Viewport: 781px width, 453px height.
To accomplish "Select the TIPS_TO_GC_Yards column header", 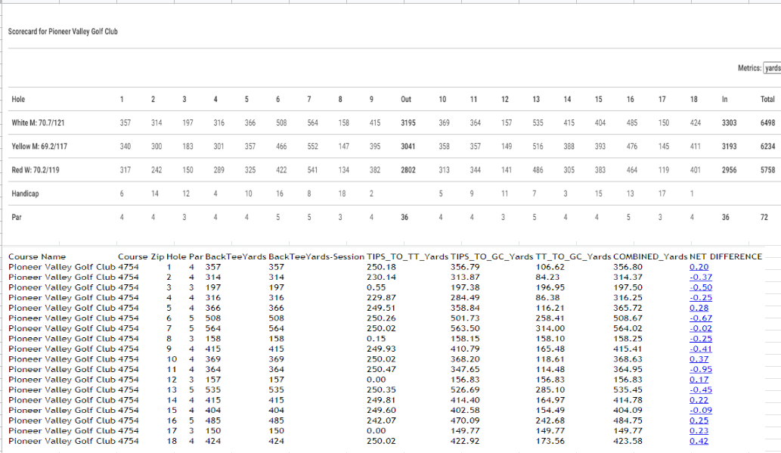I will click(x=492, y=256).
